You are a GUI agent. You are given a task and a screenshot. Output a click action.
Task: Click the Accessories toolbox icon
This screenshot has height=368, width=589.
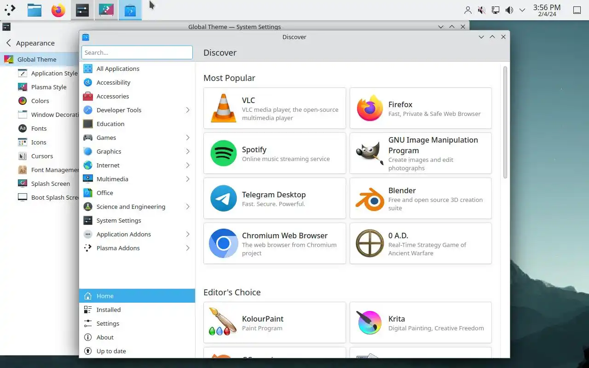(88, 96)
